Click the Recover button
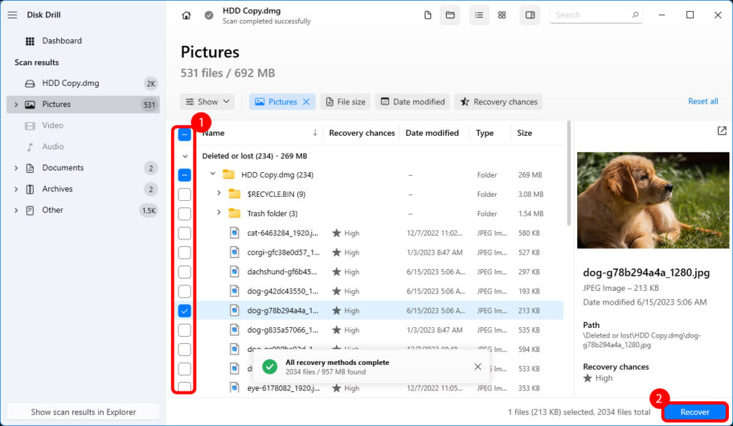 coord(695,412)
